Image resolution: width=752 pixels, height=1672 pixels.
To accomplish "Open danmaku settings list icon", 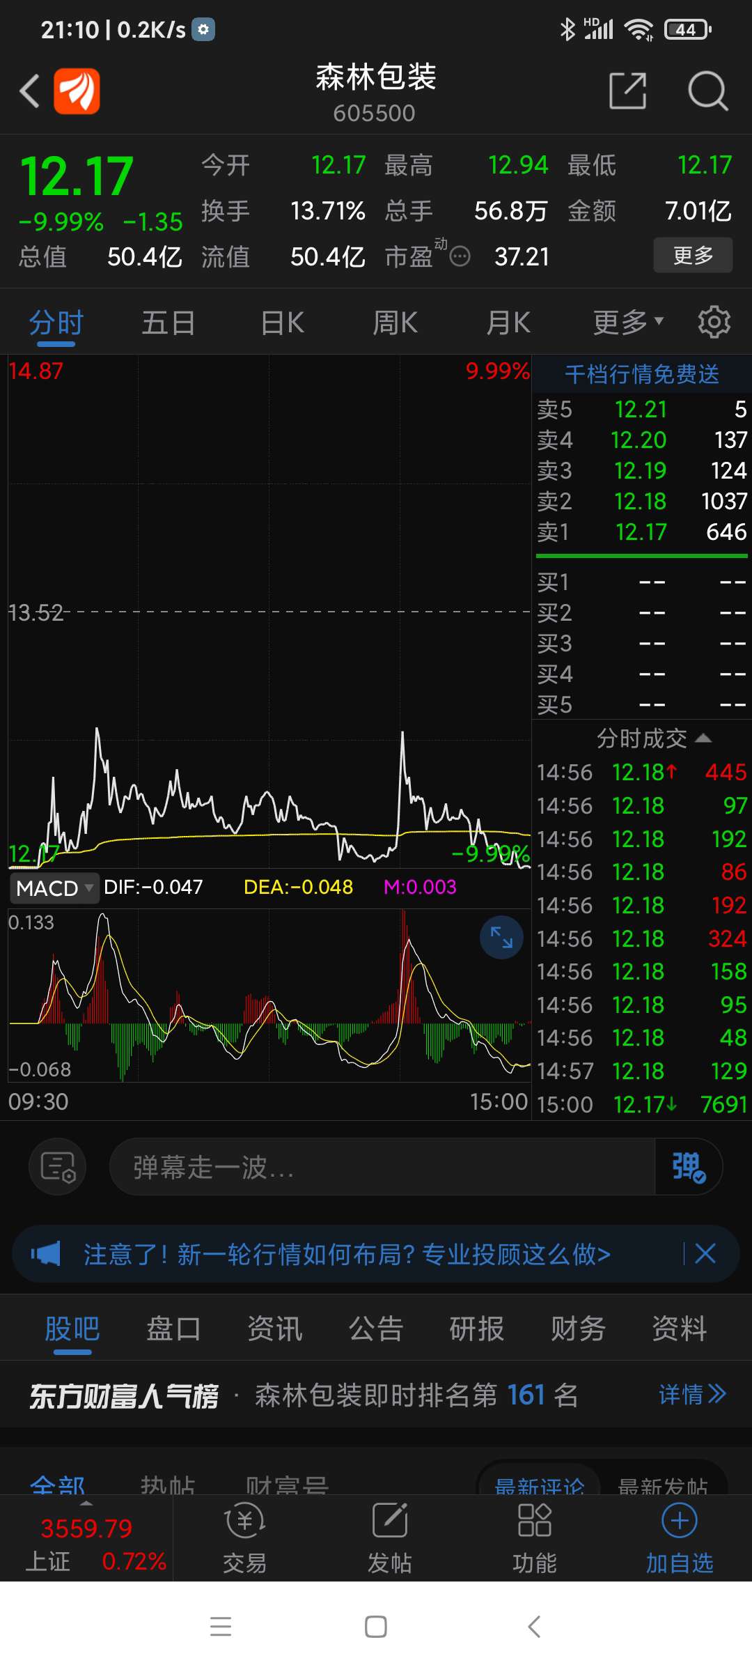I will click(57, 1167).
